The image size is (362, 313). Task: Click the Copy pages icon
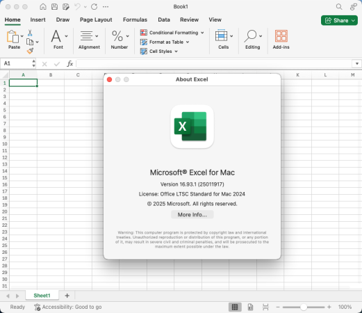click(30, 42)
